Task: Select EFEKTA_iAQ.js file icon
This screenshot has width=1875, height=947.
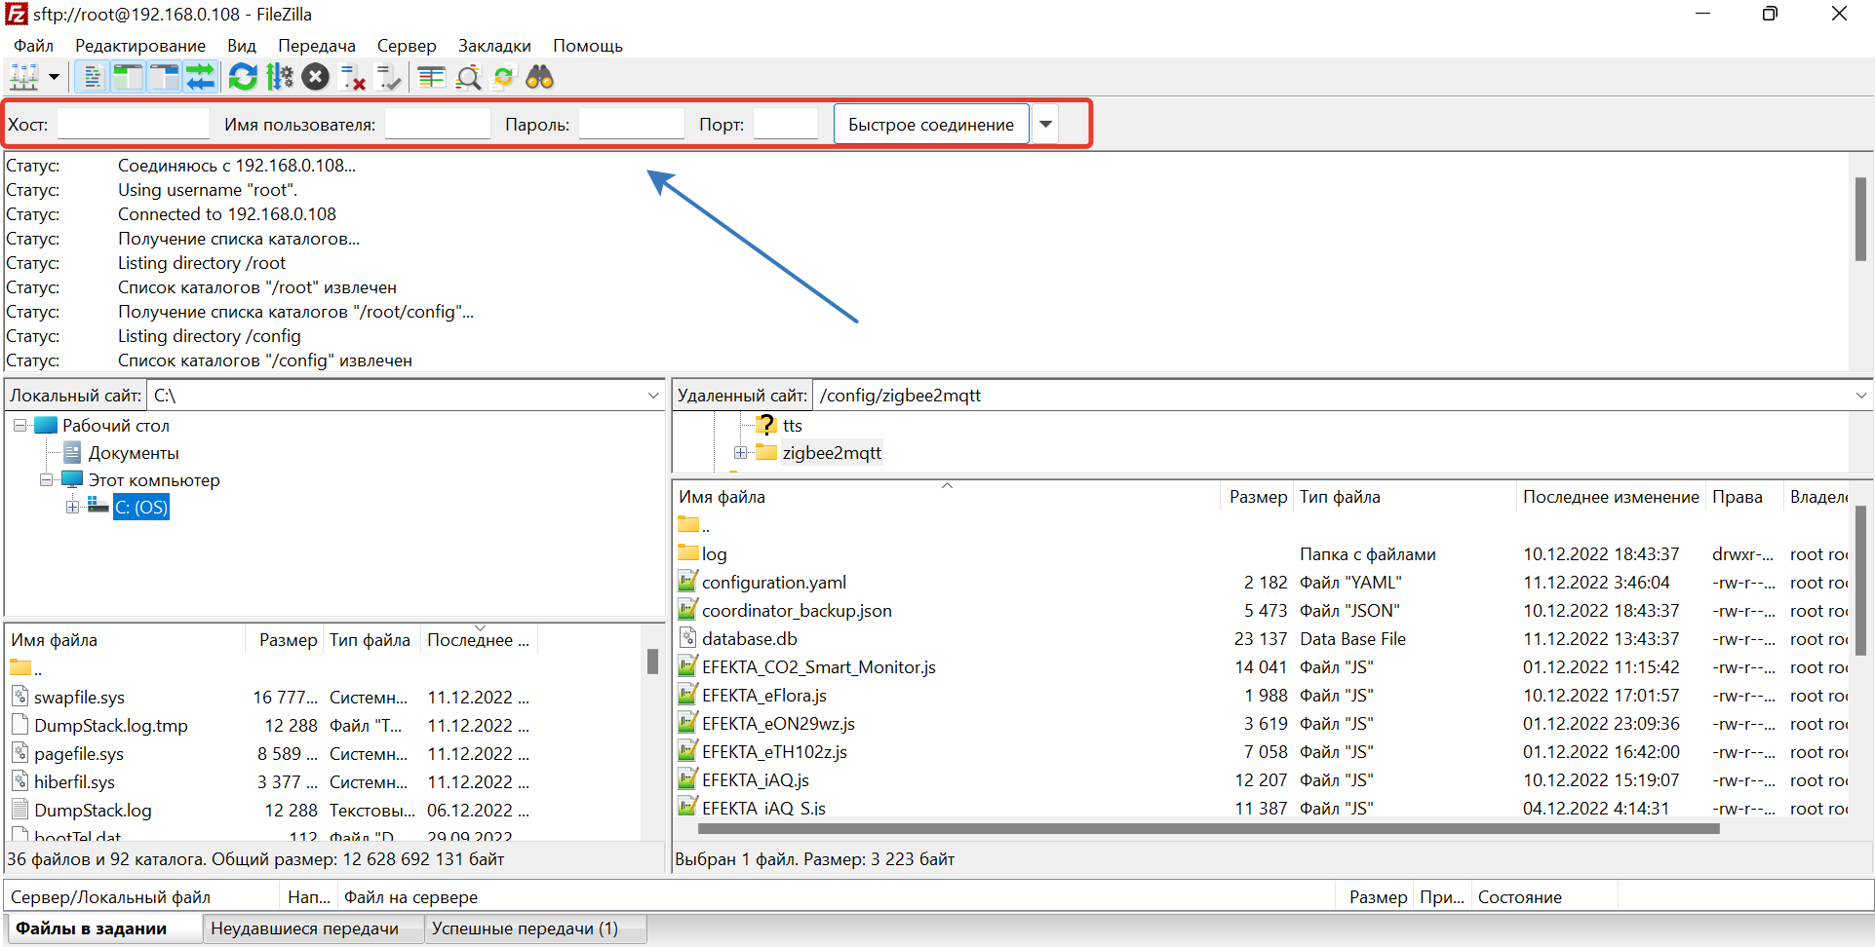Action: tap(687, 779)
